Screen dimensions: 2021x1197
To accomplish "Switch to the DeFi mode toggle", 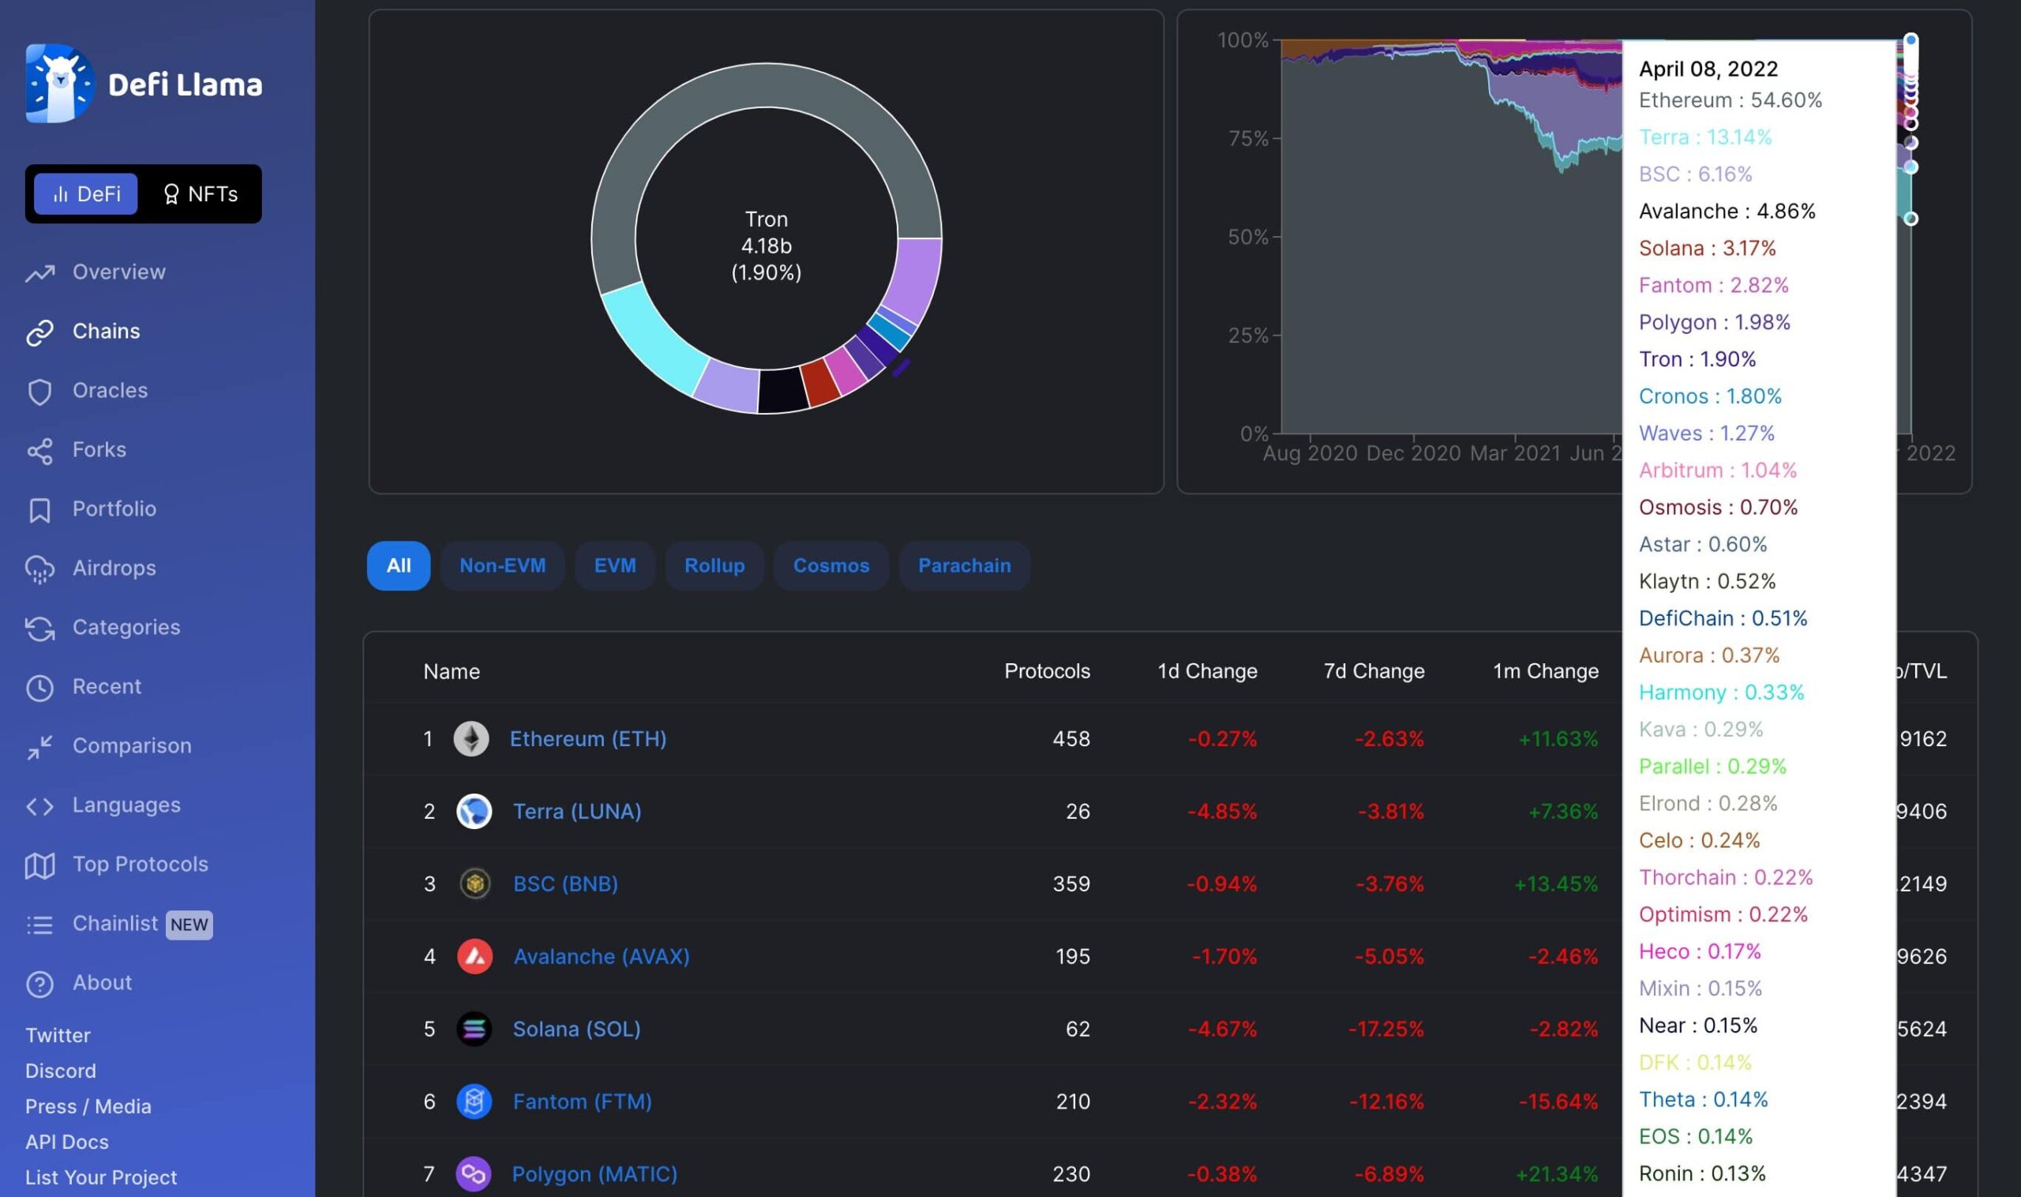I will pos(85,193).
